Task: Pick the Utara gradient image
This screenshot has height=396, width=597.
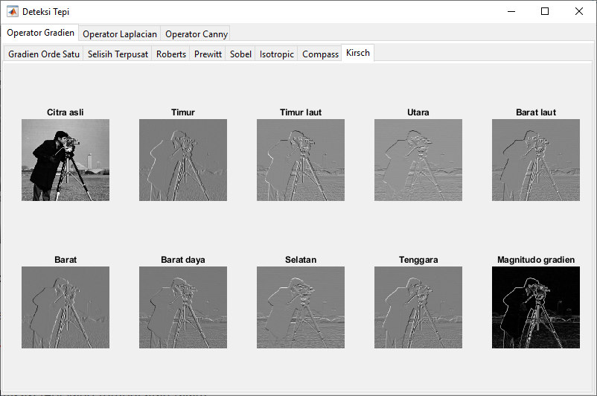Action: tap(418, 160)
